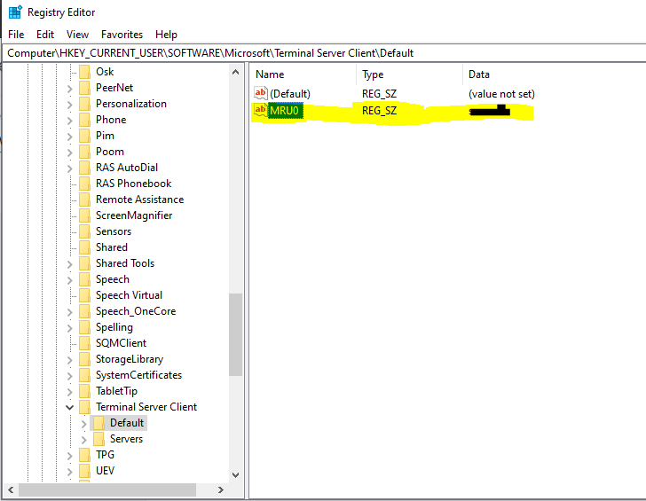Expand the PeerNet key
This screenshot has width=646, height=501.
coord(69,89)
